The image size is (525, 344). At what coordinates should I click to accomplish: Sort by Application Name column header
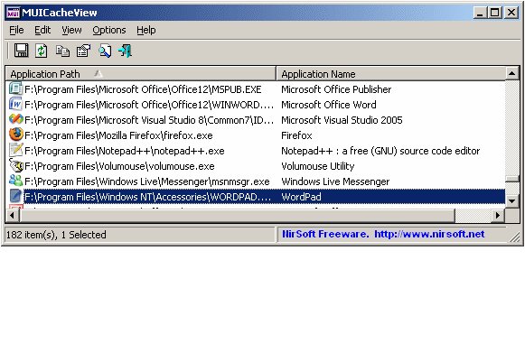coord(390,74)
